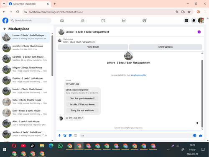Launch Opera from the taskbar
This screenshot has height=157, width=209.
click(x=14, y=146)
